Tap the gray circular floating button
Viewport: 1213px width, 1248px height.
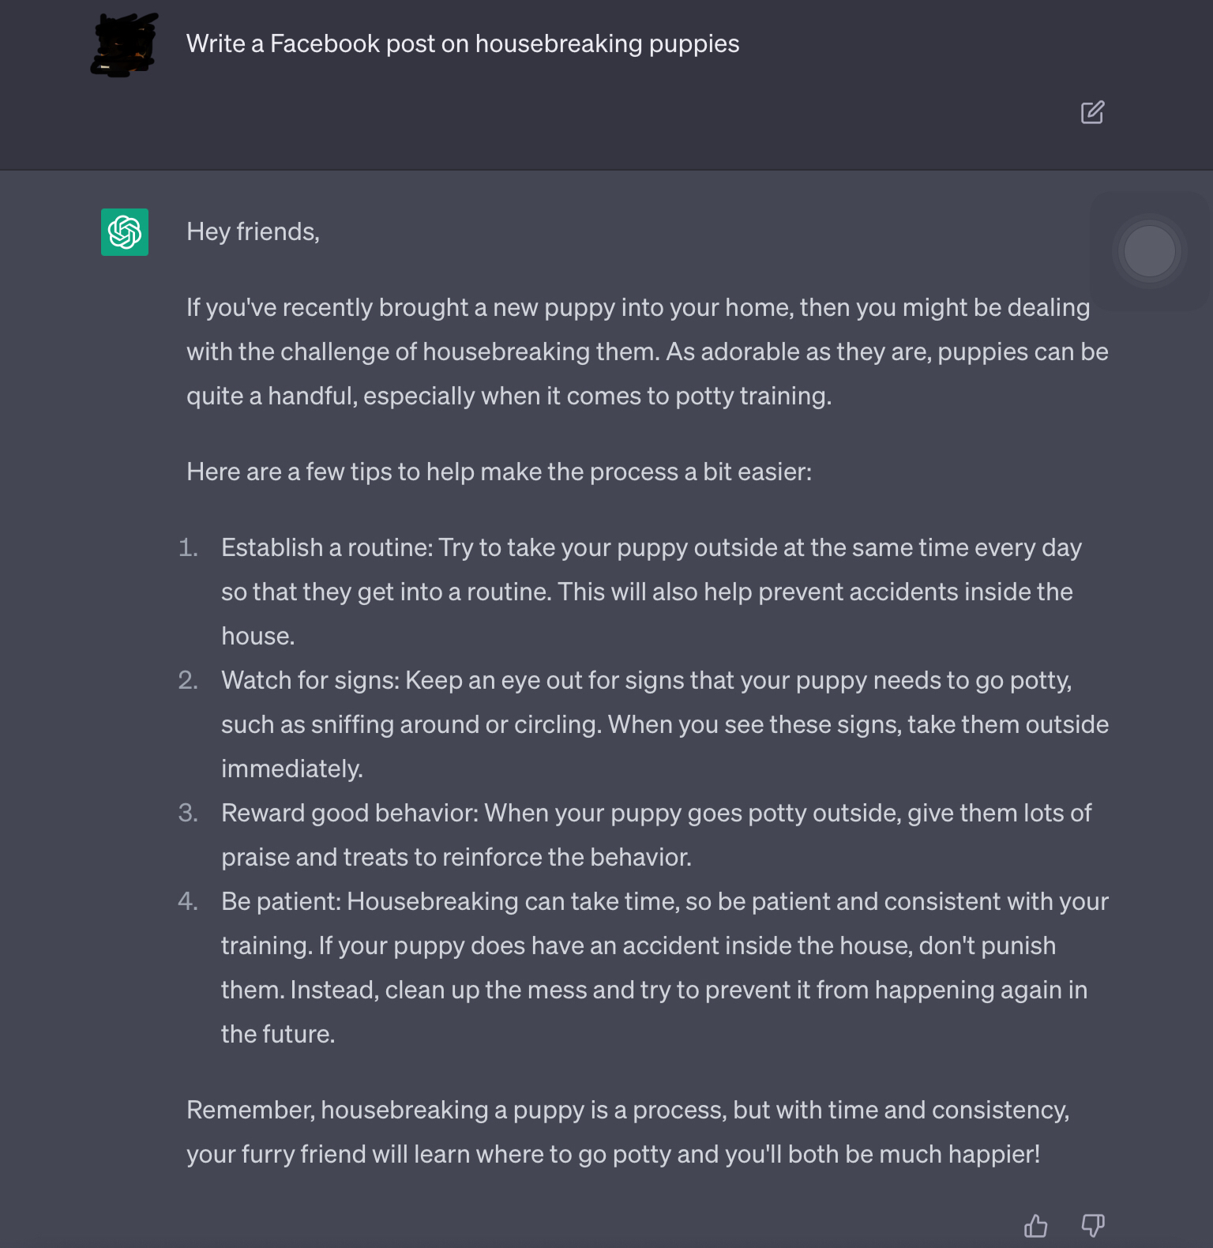pos(1149,251)
